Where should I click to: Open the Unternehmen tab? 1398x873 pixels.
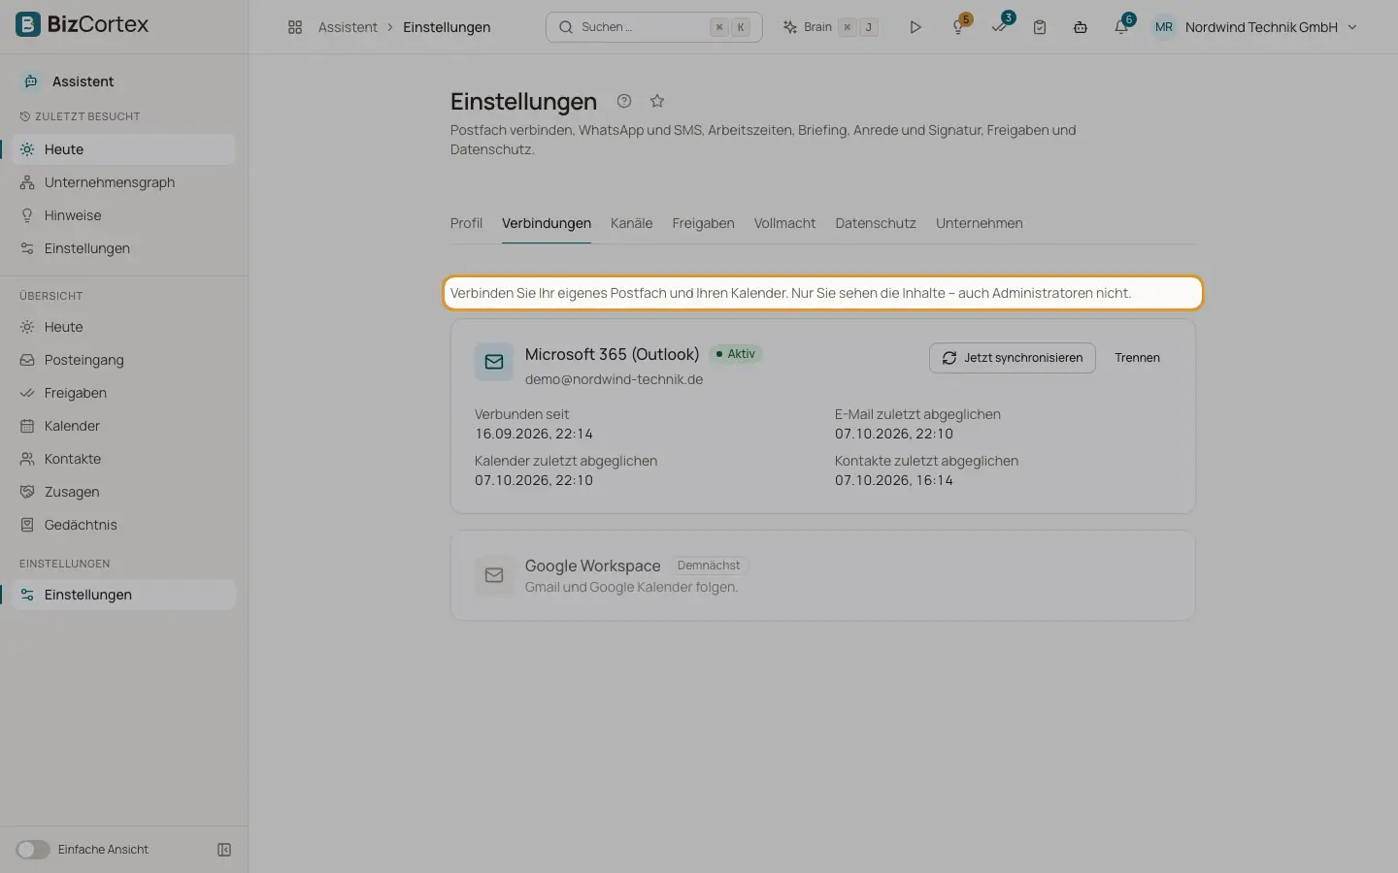pos(980,223)
